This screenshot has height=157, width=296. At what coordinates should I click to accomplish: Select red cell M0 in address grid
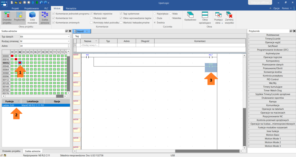tap(12, 56)
